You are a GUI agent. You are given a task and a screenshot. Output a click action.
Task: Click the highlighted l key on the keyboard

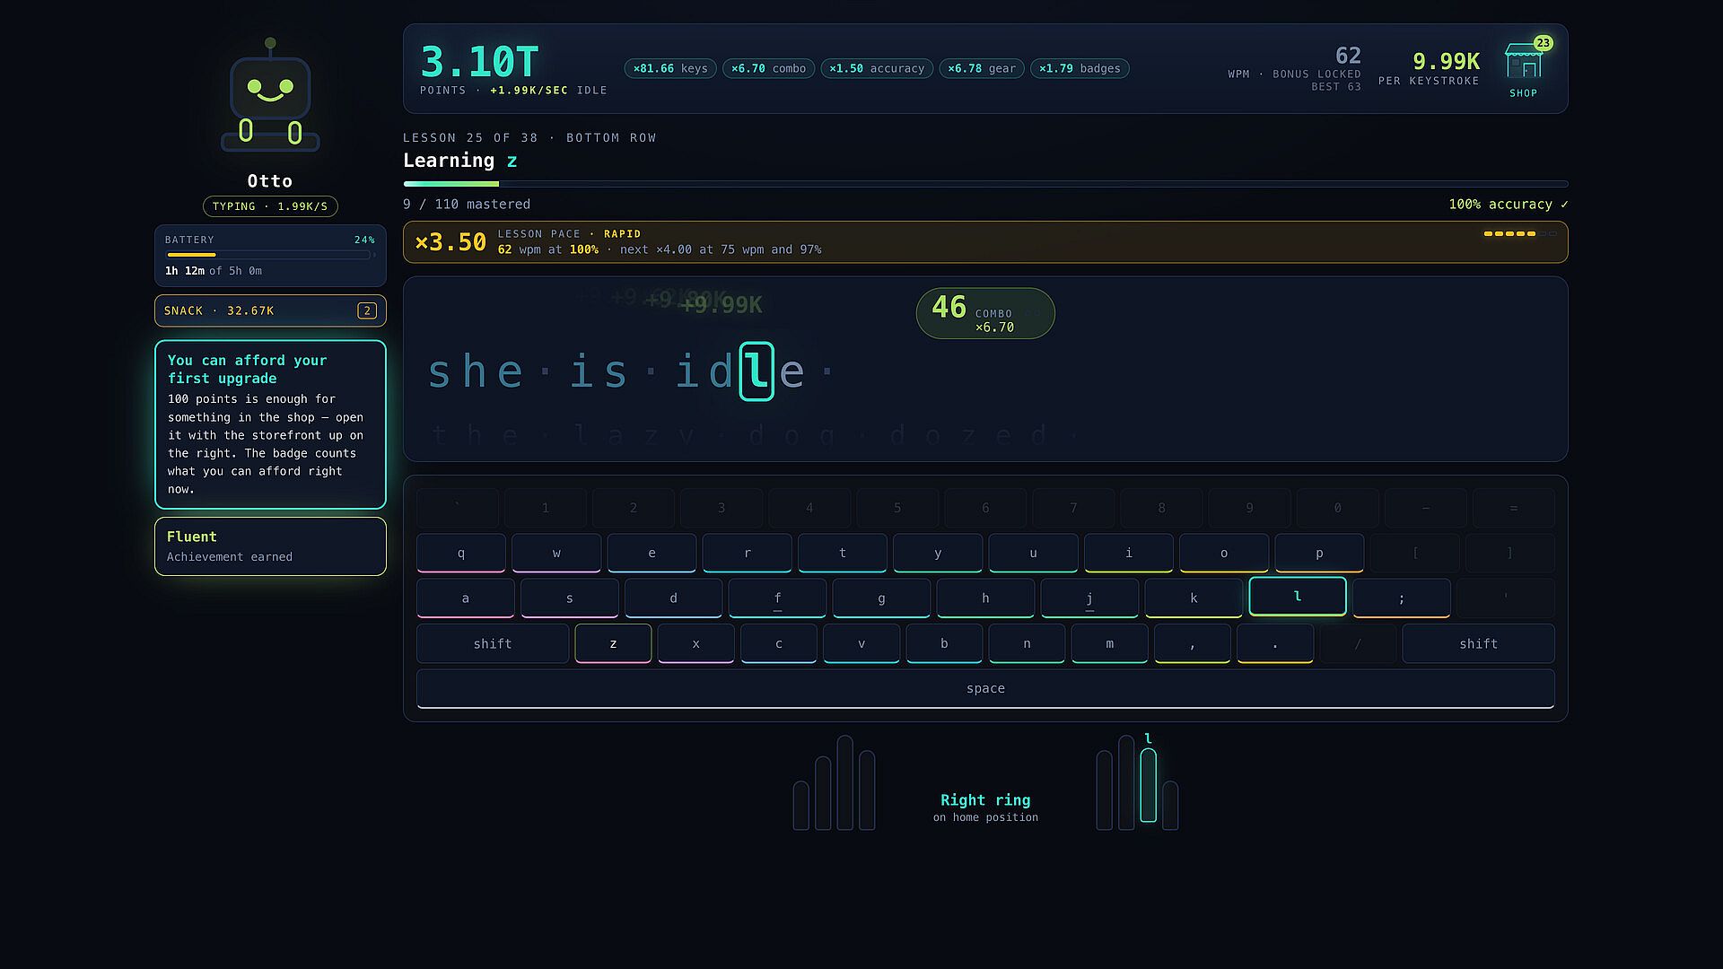click(1298, 597)
